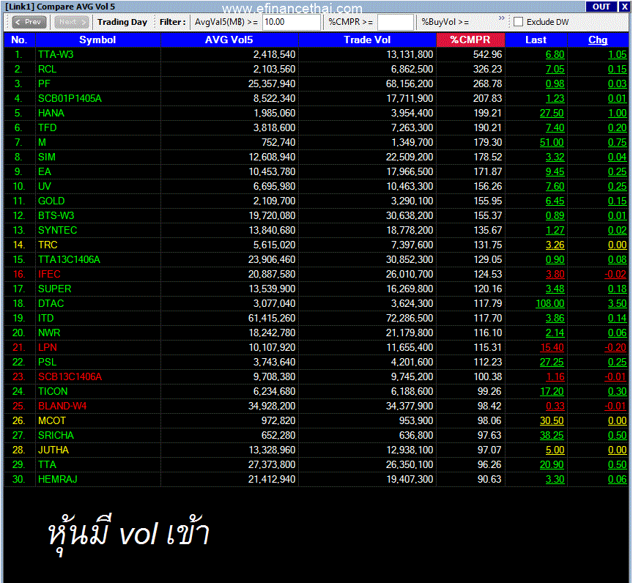Click the Chg value 1.05 link
Viewport: 633px width, 583px height.
(618, 54)
